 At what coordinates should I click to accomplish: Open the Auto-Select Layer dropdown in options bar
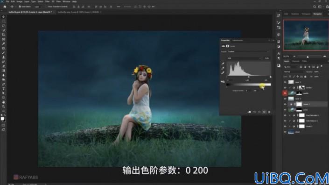click(x=38, y=7)
